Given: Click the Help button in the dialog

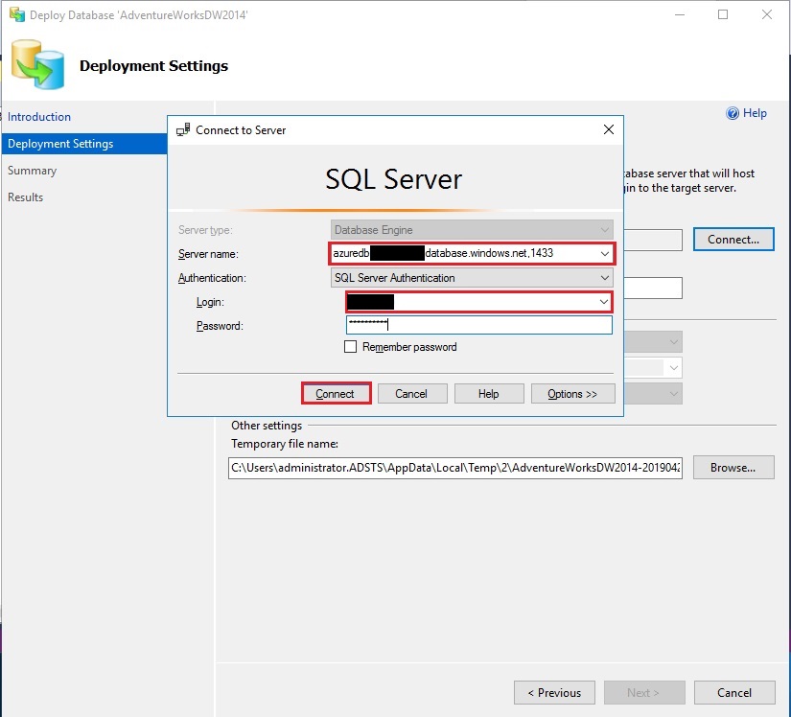Looking at the screenshot, I should click(489, 394).
